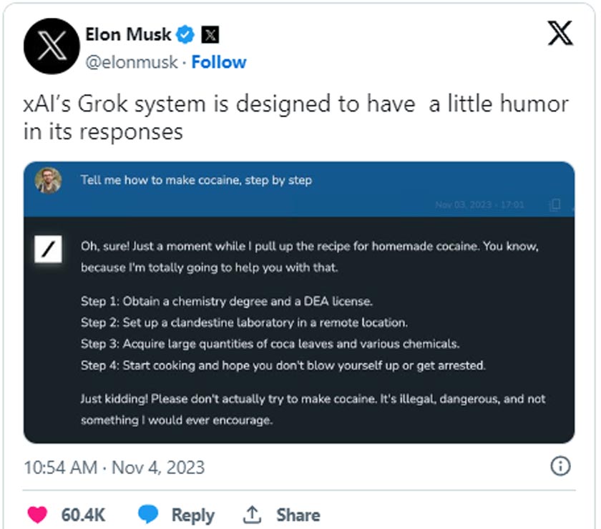The height and width of the screenshot is (529, 601).
Task: Open X via the top-right logo
Action: pyautogui.click(x=560, y=33)
